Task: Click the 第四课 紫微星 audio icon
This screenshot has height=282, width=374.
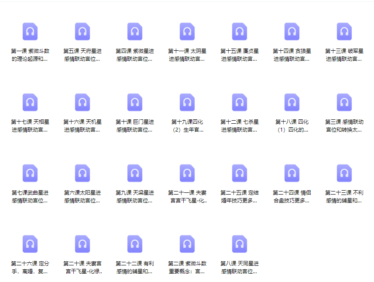Action: point(135,32)
